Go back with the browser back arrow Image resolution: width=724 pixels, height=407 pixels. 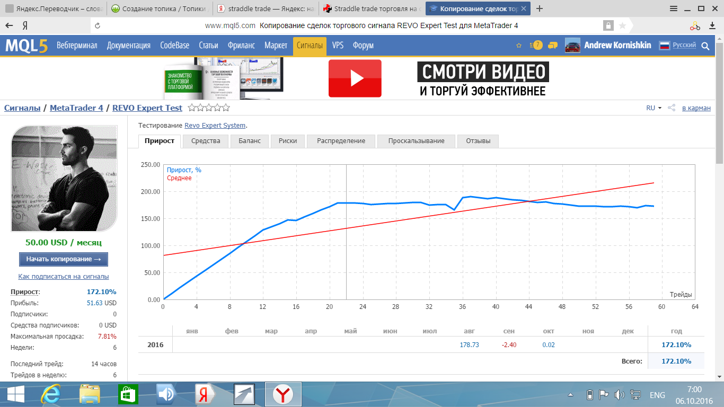click(x=9, y=25)
